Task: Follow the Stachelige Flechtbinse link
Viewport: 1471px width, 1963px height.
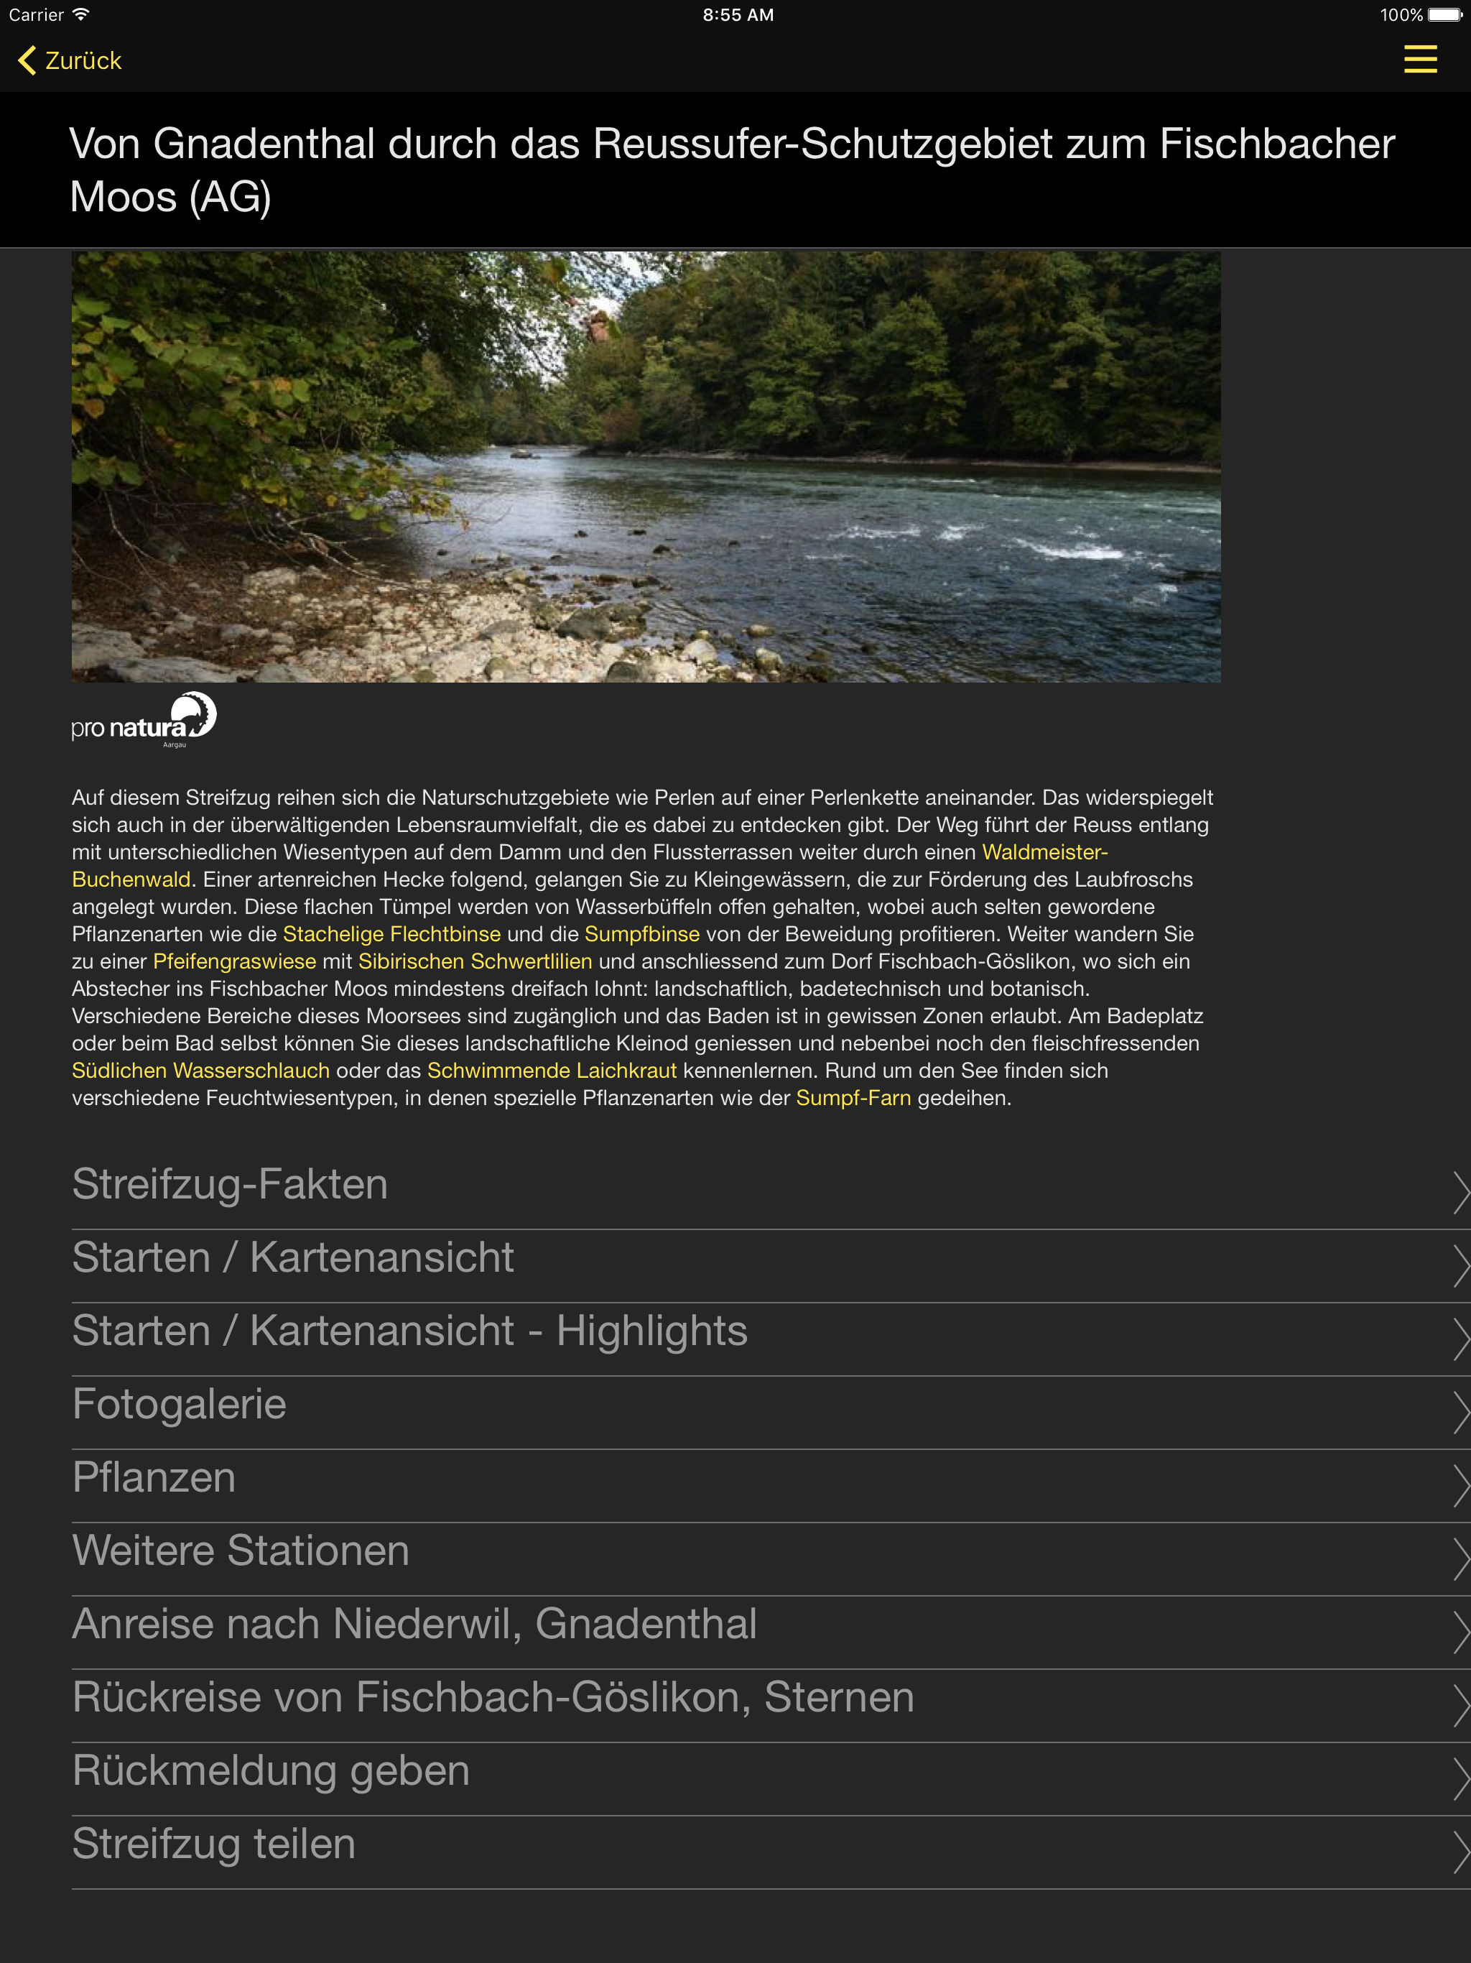Action: (391, 933)
